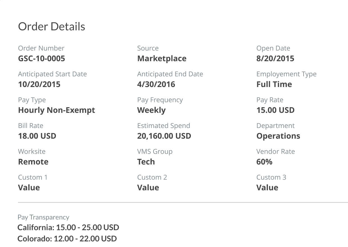Select the Tech group value
The height and width of the screenshot is (247, 348).
point(146,162)
